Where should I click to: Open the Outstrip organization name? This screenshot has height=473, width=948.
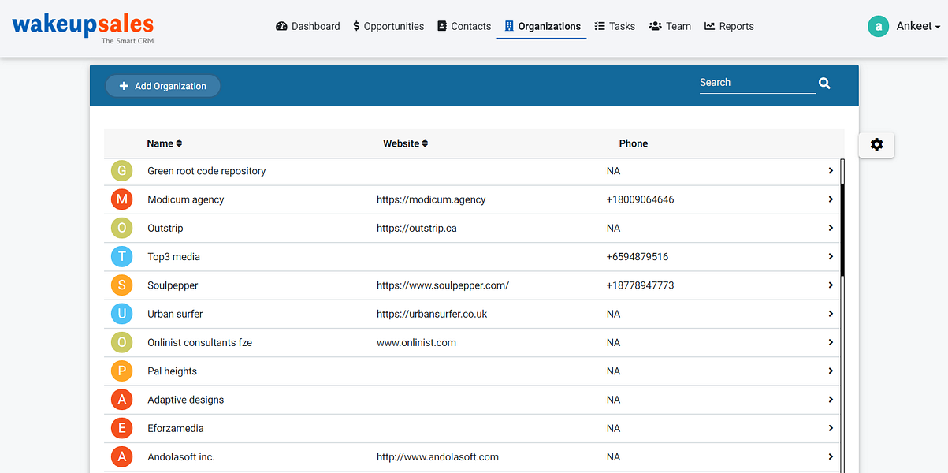coord(165,228)
